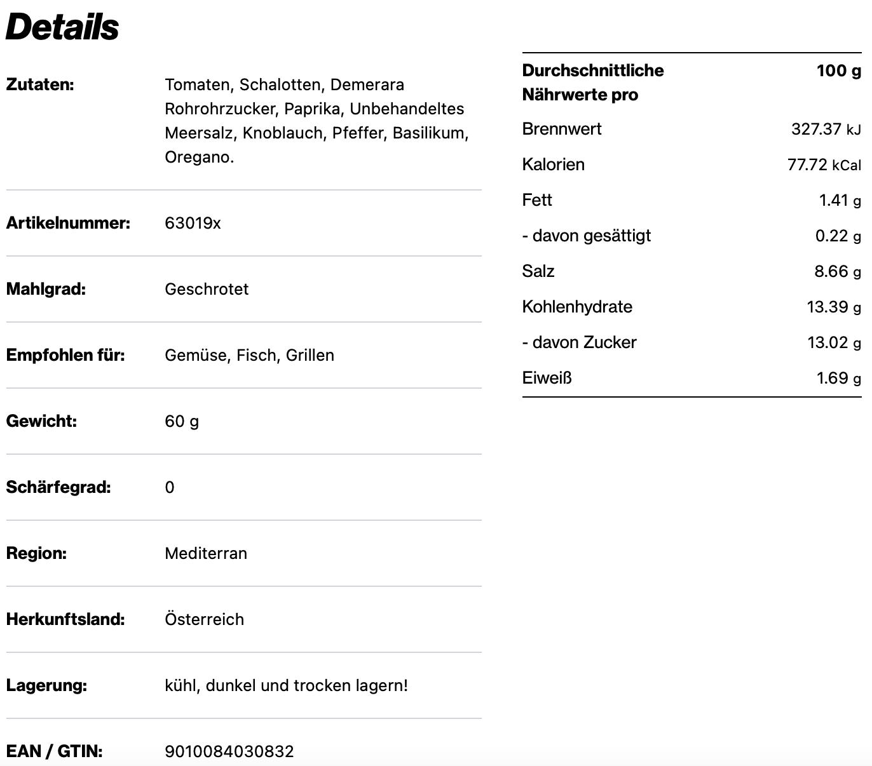Select the article number 63019x

193,223
